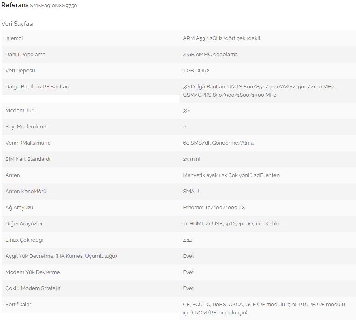Click the 4 GB eMMC depolama value
The width and height of the screenshot is (356, 320).
[210, 54]
